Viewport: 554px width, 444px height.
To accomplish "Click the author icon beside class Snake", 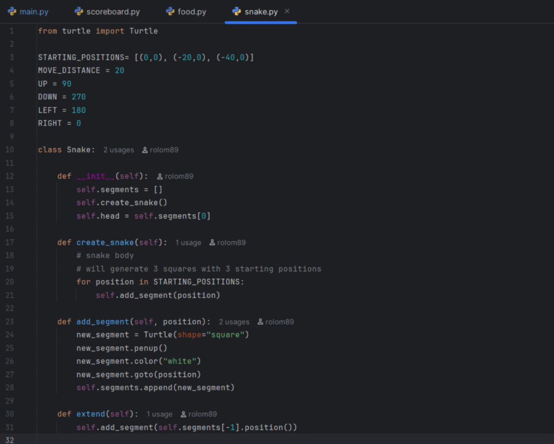I will point(145,150).
